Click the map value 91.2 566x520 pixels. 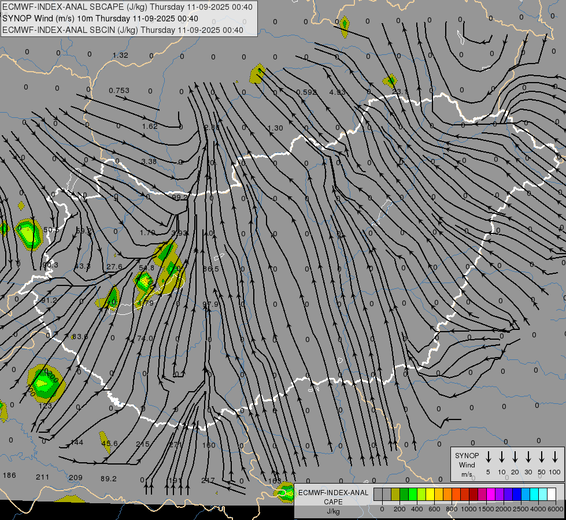49,300
